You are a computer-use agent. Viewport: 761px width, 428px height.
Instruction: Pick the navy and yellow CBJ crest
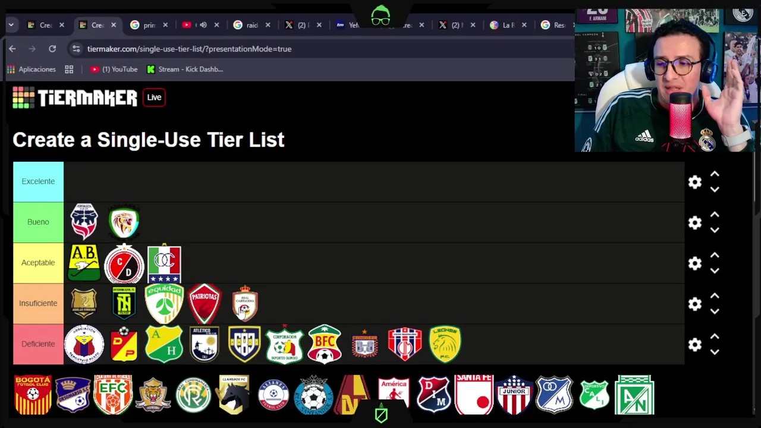(245, 344)
